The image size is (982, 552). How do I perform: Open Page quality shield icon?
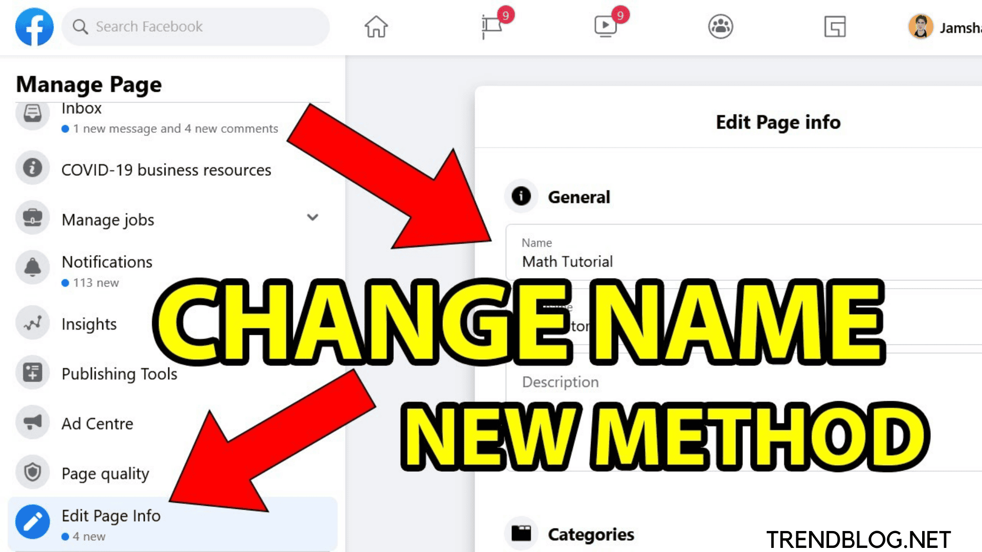click(32, 472)
